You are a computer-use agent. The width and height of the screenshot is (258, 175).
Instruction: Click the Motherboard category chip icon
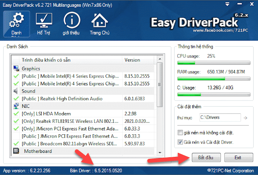[x=16, y=151]
